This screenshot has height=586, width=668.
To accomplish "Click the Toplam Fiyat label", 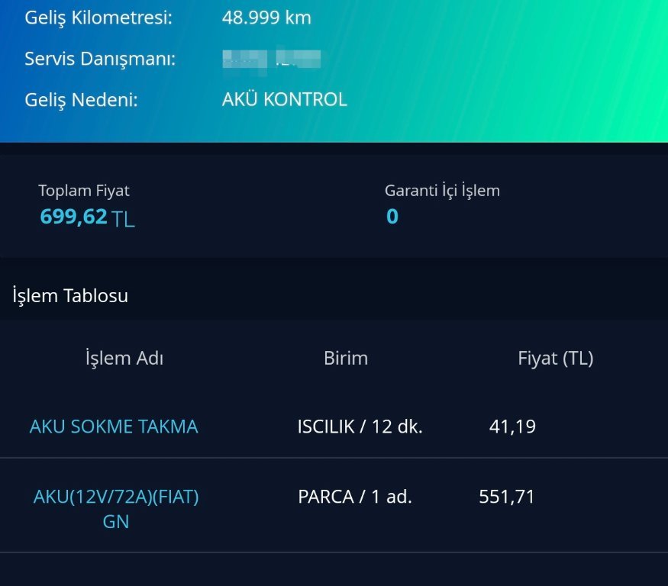I will 84,191.
